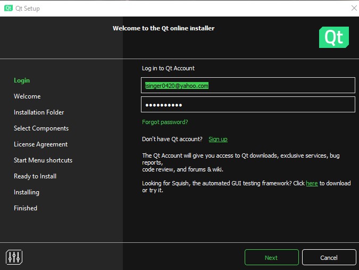Screen dimensions: 359x270
Task: Click the Qt Setup title bar icon
Action: [x=9, y=8]
